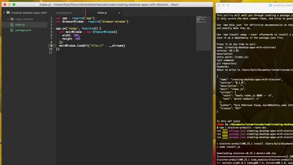Close the Atom window with red button
This screenshot has height=165, width=293.
(5, 5)
